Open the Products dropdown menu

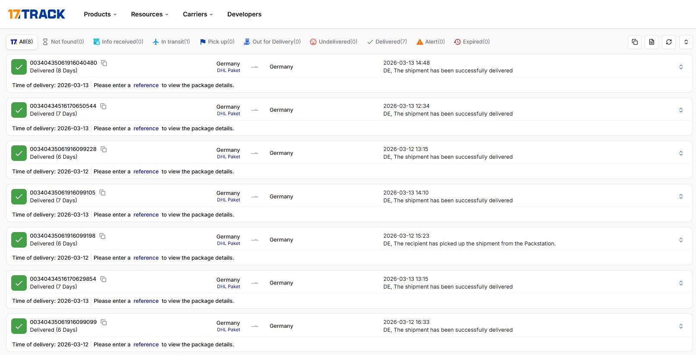(100, 14)
